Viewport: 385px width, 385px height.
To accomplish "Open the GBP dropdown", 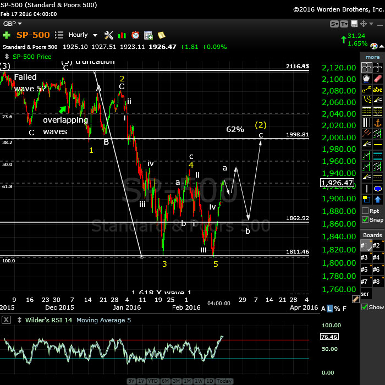I will pos(12,24).
